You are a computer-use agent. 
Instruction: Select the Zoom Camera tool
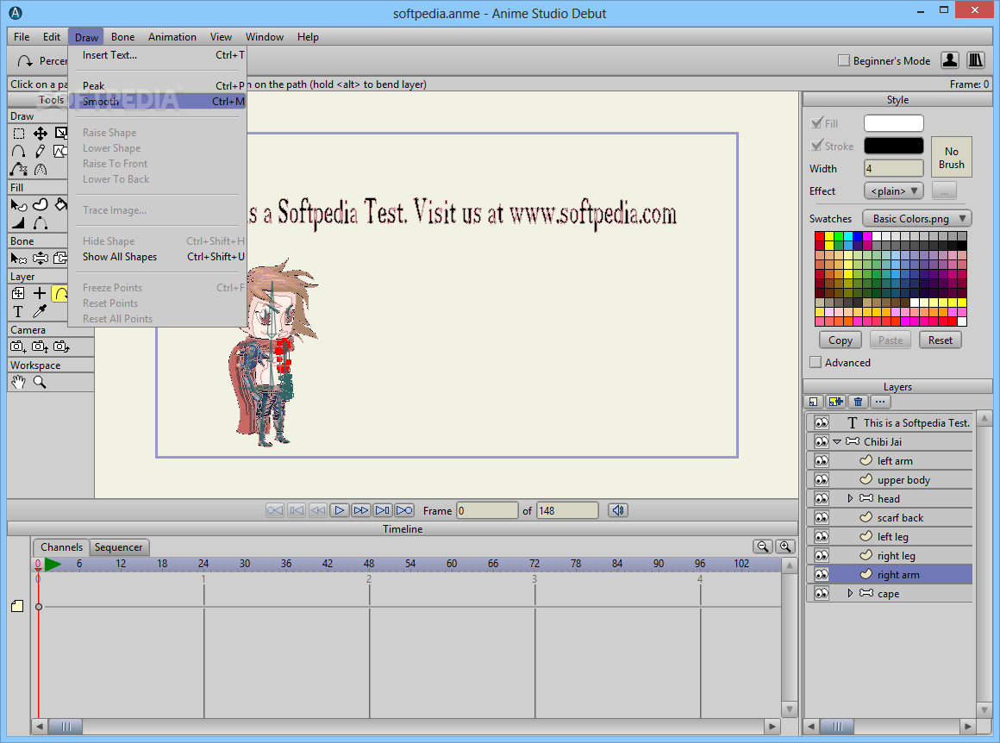[x=40, y=347]
